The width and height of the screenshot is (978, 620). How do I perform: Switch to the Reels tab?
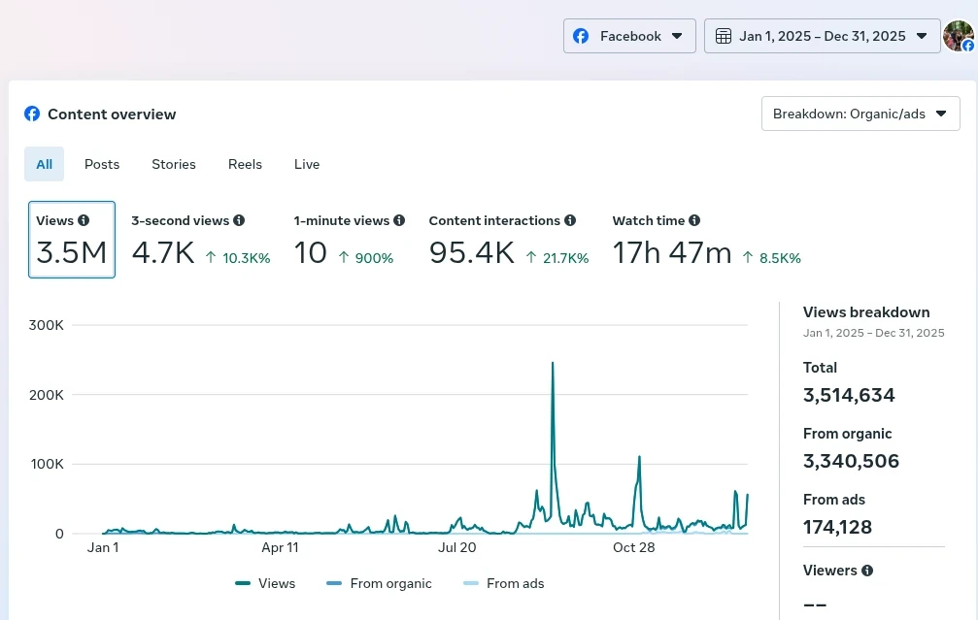(x=245, y=164)
